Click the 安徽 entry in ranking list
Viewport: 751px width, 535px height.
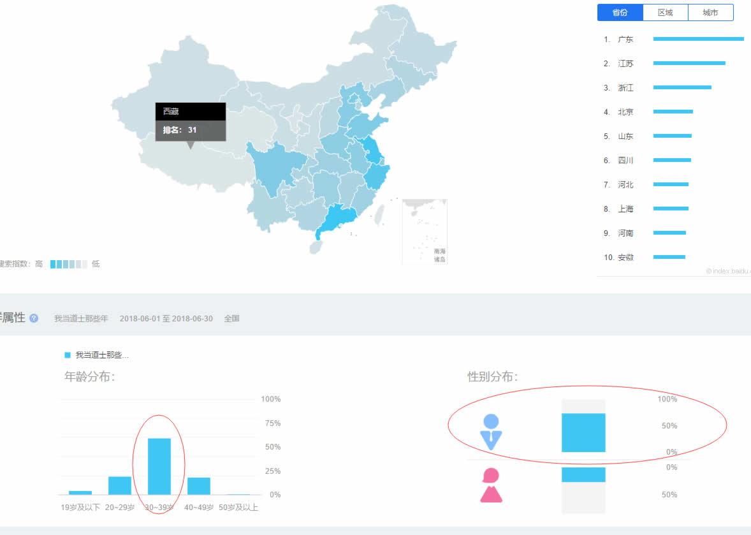click(625, 258)
